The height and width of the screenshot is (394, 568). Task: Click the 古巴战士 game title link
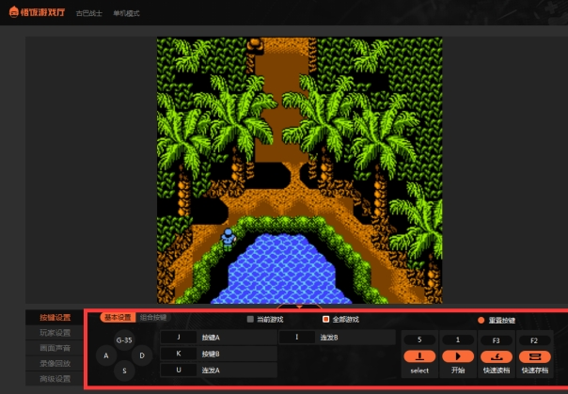pyautogui.click(x=90, y=14)
